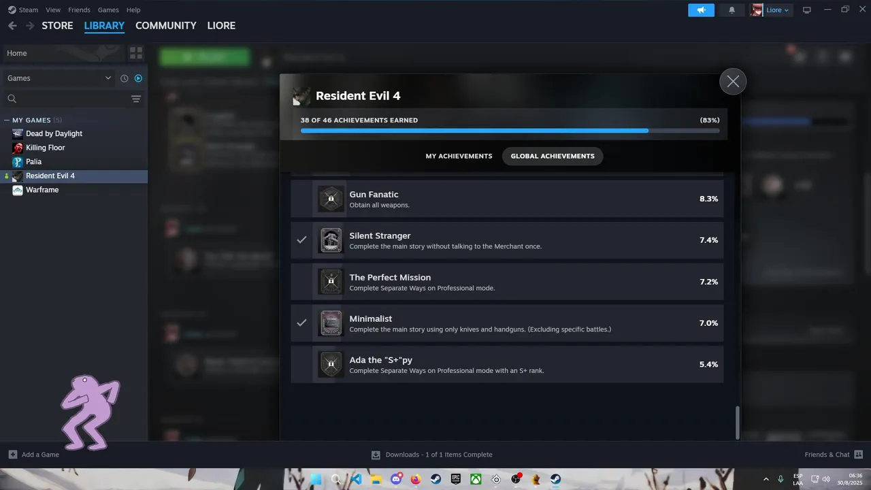Close the Resident Evil 4 achievements dialog
This screenshot has width=871, height=490.
733,82
